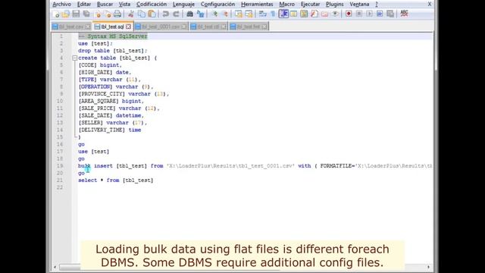Click the horizontal scrollbar left arrow
Screen dimensions: 485x273
[x=55, y=267]
